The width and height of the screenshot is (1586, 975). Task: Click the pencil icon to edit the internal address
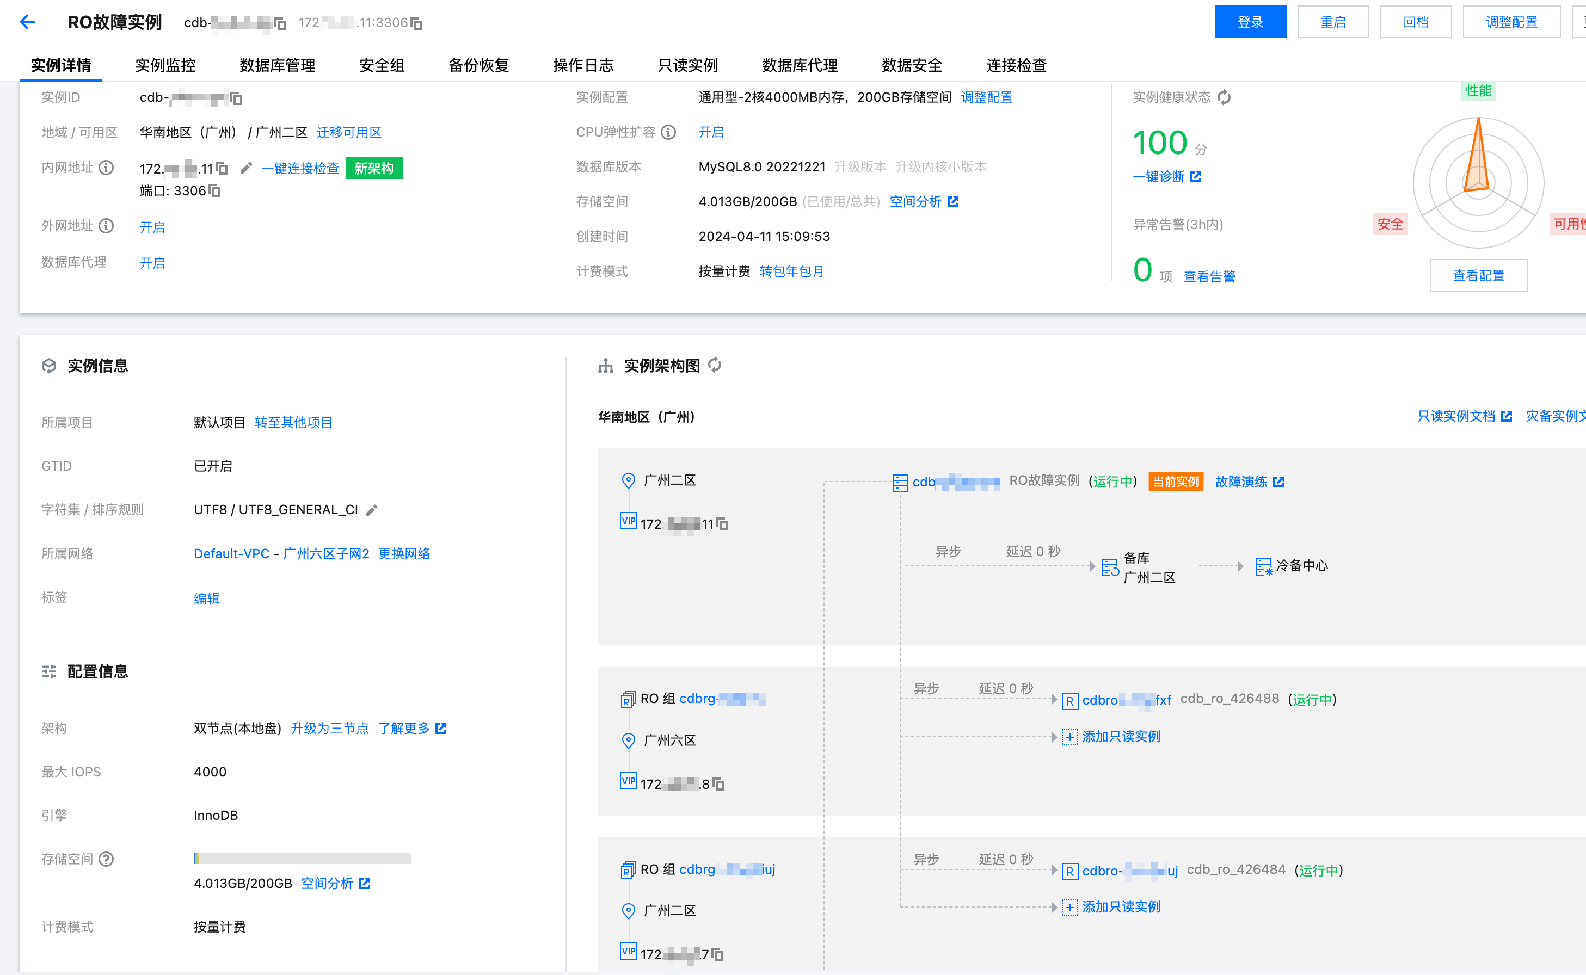coord(245,168)
